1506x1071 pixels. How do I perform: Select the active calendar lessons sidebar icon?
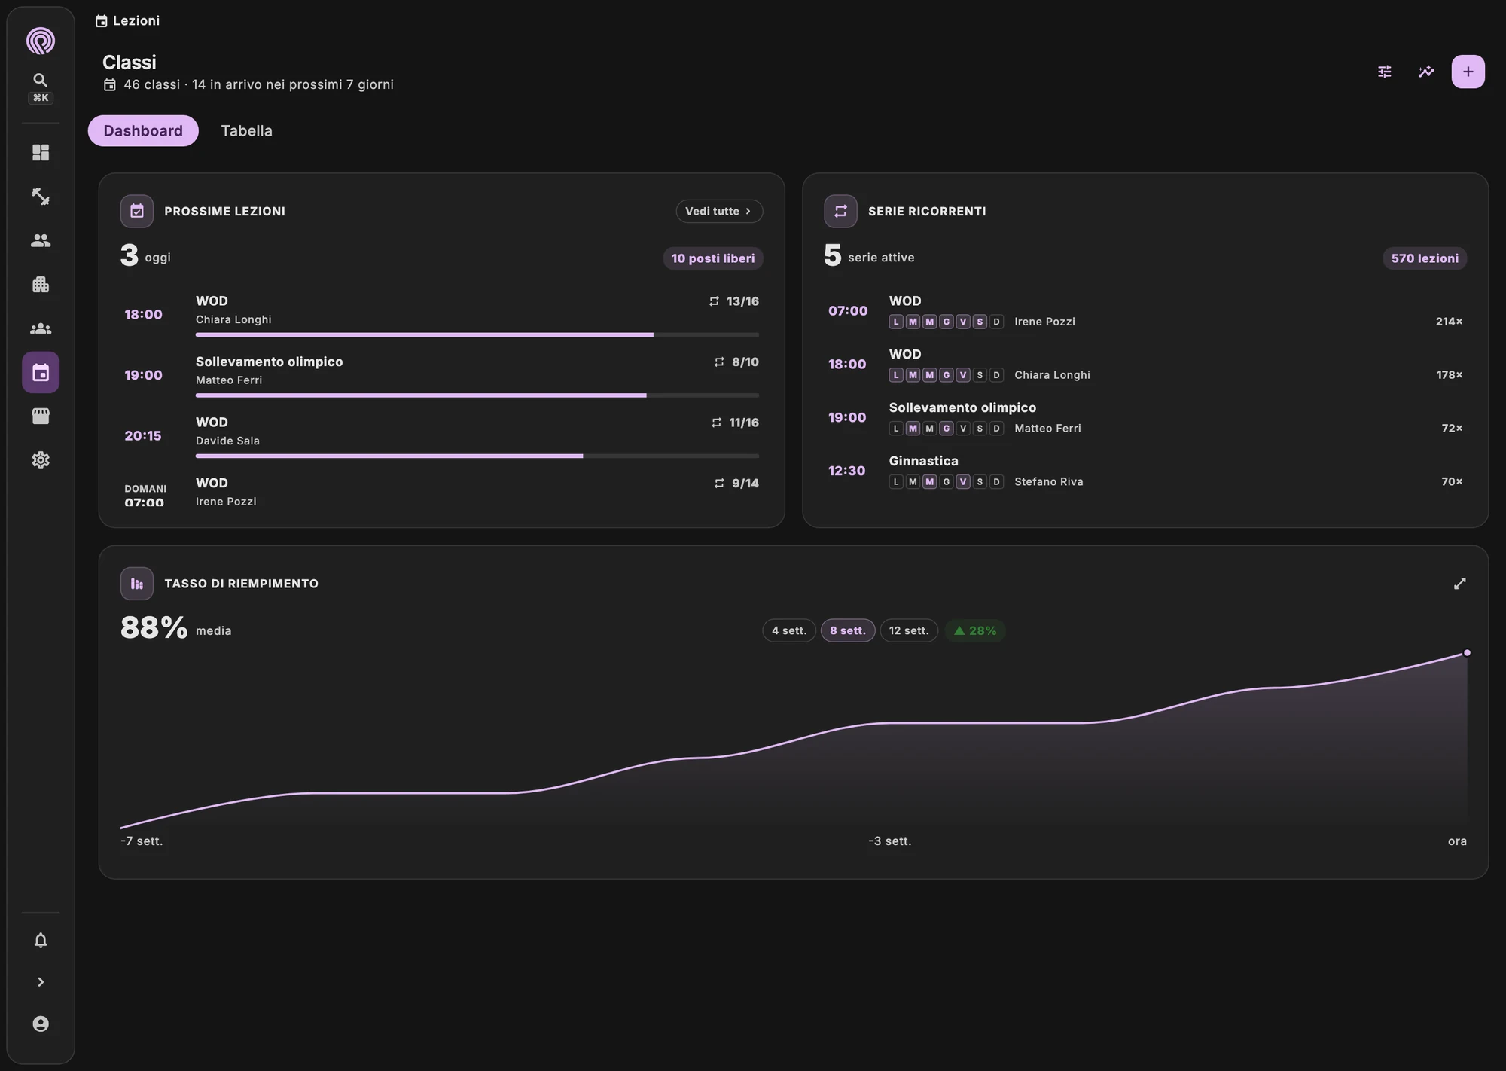[41, 372]
